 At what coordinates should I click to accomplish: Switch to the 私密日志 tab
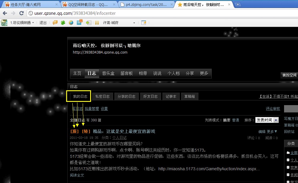click(x=102, y=97)
